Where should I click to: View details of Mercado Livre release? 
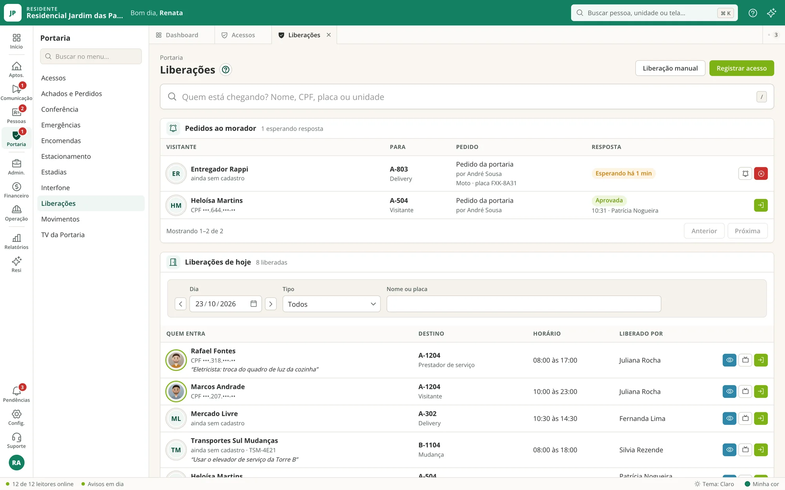click(x=729, y=419)
